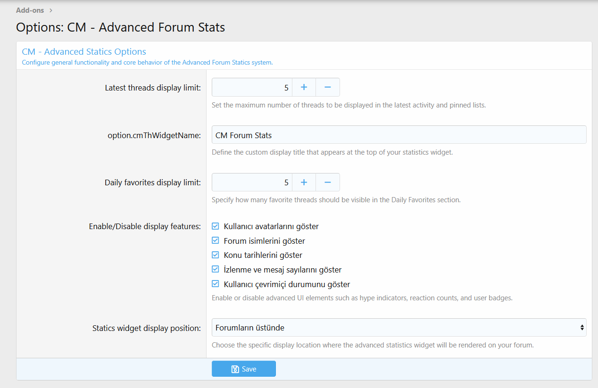Image resolution: width=598 pixels, height=388 pixels.
Task: Disable Konu tarihlerini göster option
Action: 216,255
